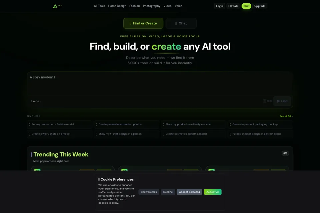This screenshot has height=213, width=320.
Task: Click Show Details in cookie banner
Action: click(149, 192)
